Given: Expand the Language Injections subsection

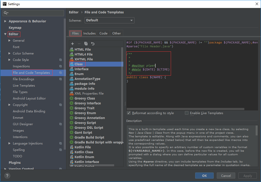Looking at the screenshot, I should click(10, 143).
